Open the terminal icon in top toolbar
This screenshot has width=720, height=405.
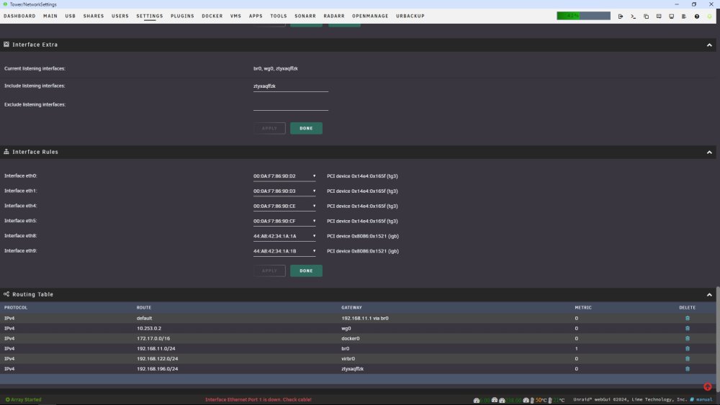click(x=633, y=16)
